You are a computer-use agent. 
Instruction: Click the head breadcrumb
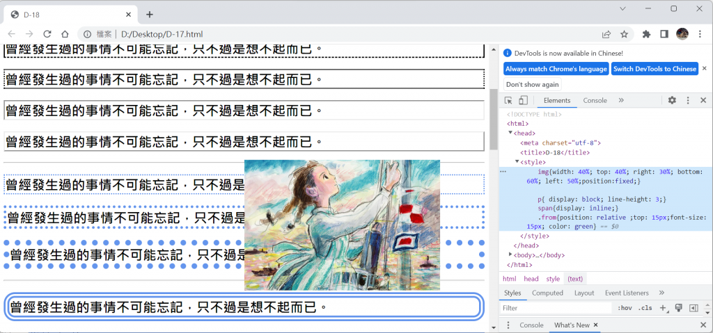tap(531, 279)
